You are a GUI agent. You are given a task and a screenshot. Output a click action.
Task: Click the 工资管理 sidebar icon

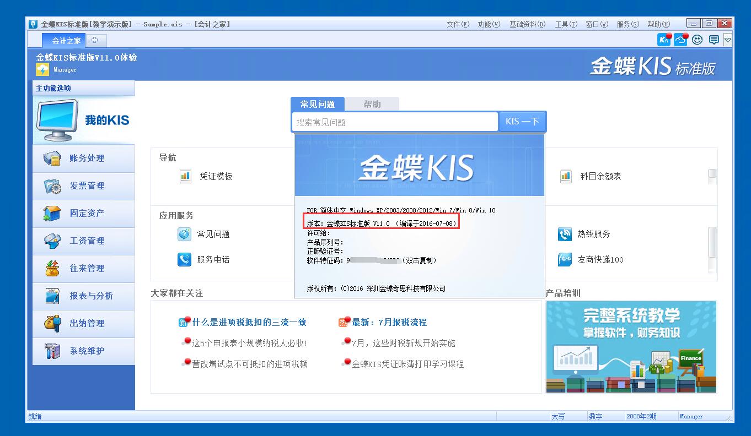point(52,241)
